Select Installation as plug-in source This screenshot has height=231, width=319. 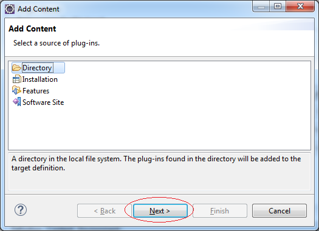pyautogui.click(x=35, y=79)
